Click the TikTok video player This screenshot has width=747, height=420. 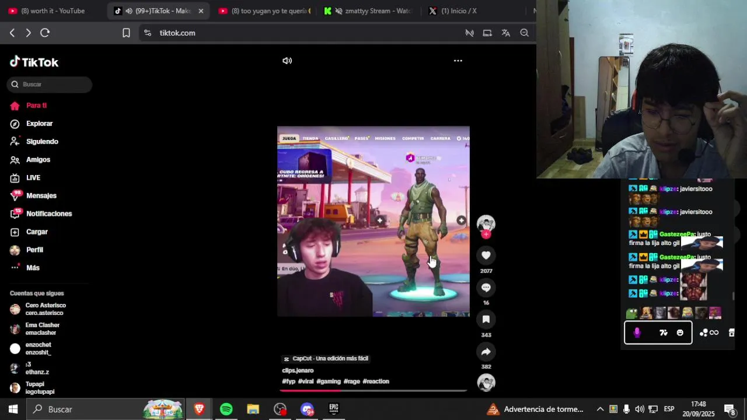373,222
